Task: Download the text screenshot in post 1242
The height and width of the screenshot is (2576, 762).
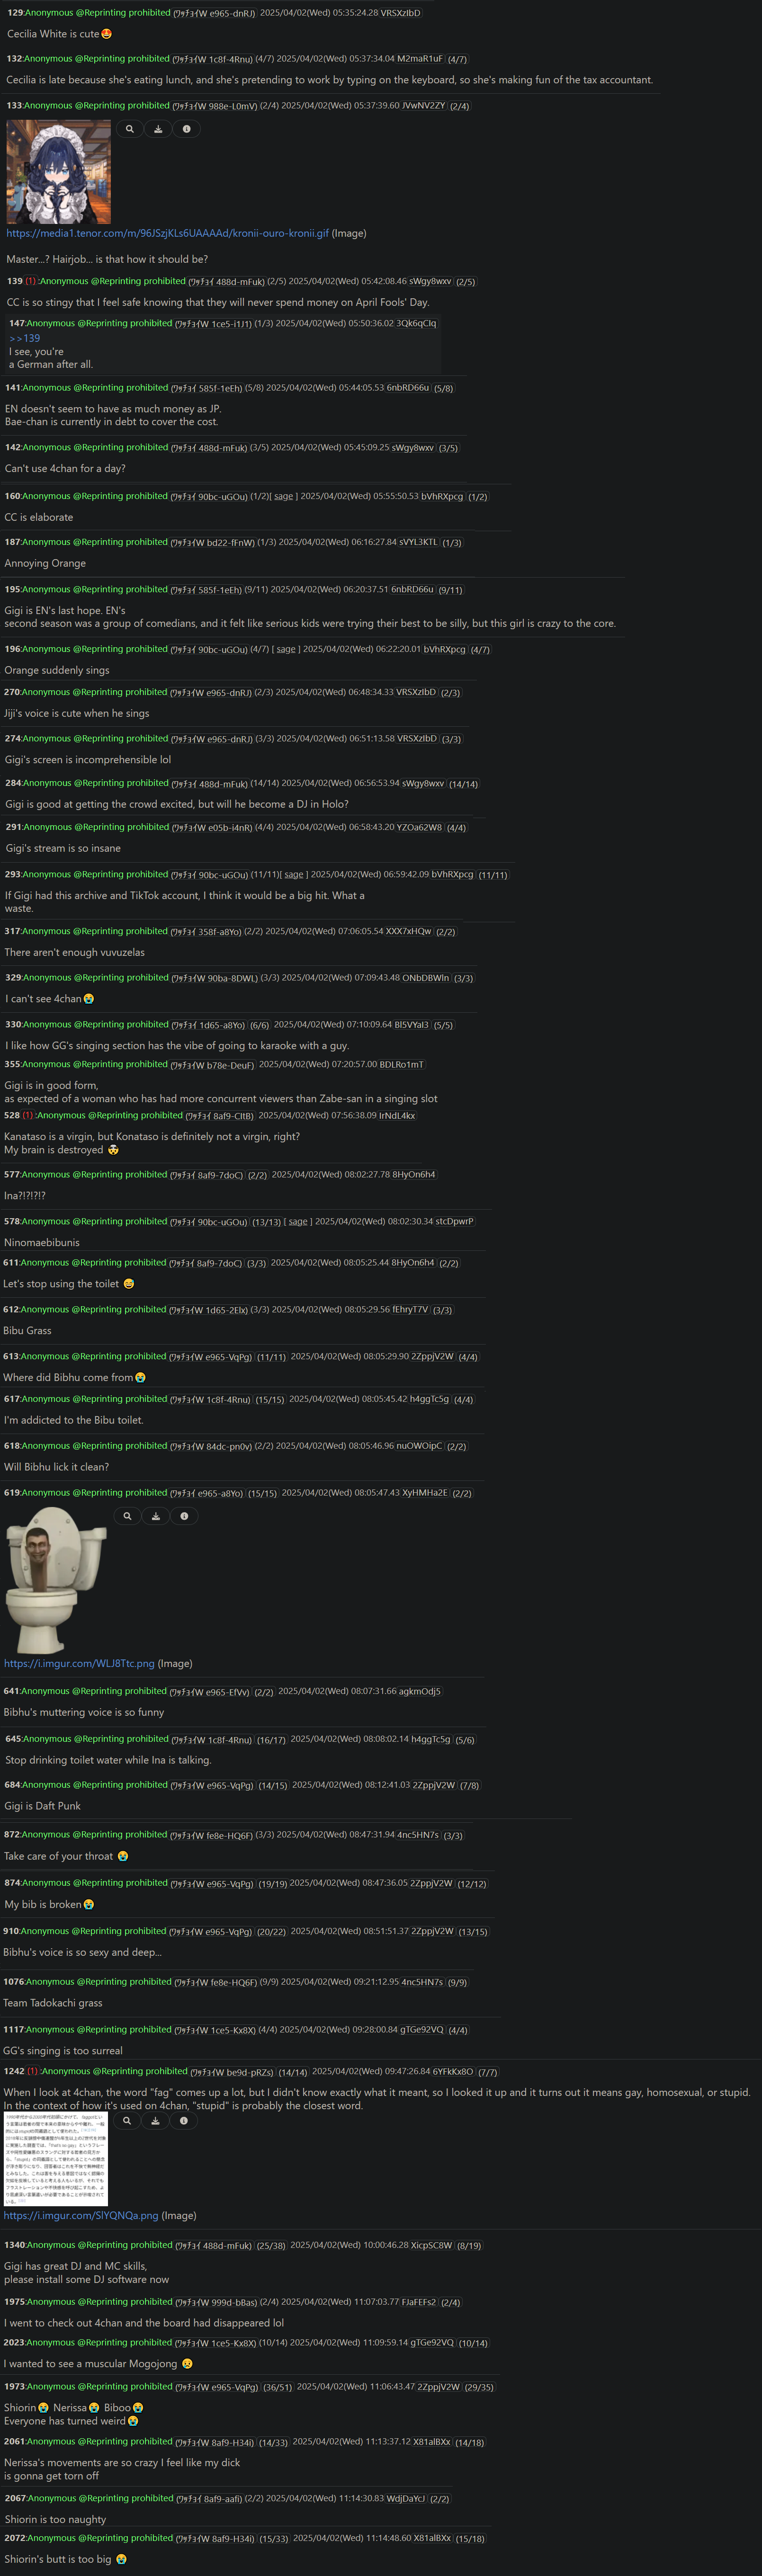Action: tap(155, 2120)
